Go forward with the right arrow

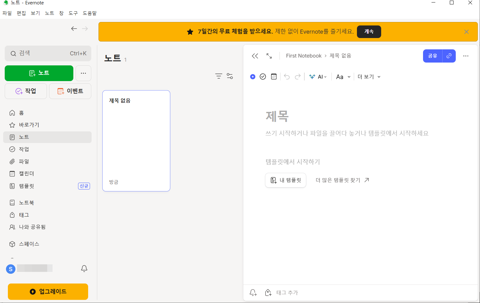pyautogui.click(x=85, y=29)
